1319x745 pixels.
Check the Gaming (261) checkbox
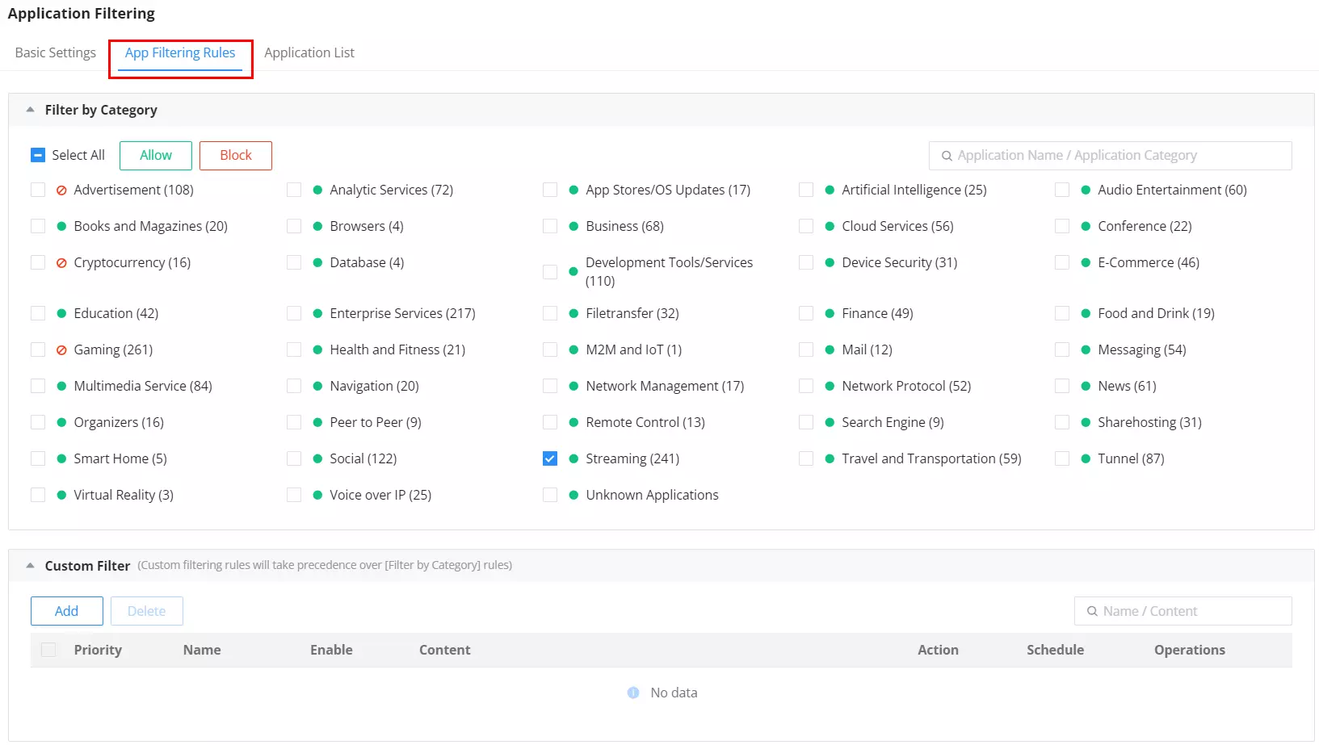pos(38,349)
